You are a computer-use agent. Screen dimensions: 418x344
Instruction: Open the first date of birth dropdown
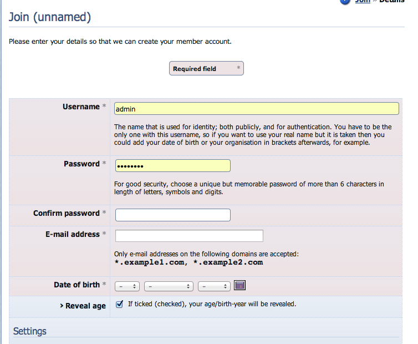click(127, 286)
